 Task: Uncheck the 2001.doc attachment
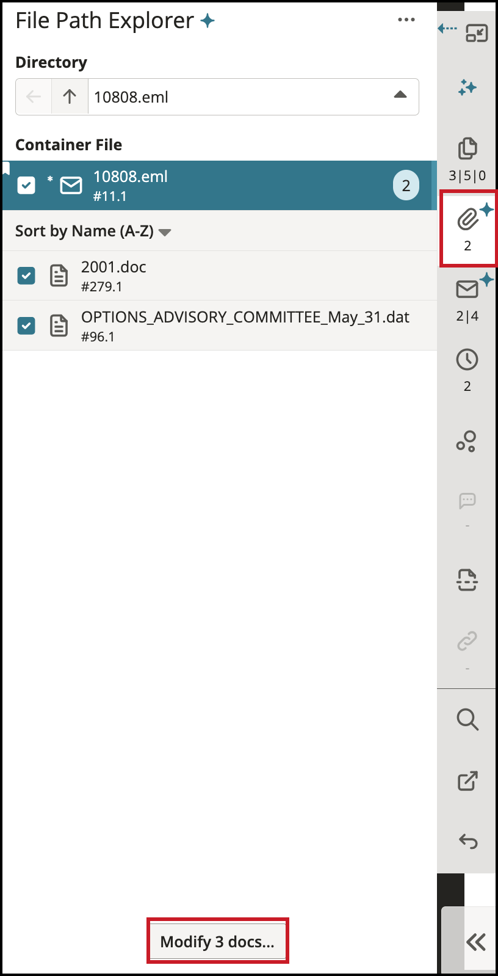[26, 275]
